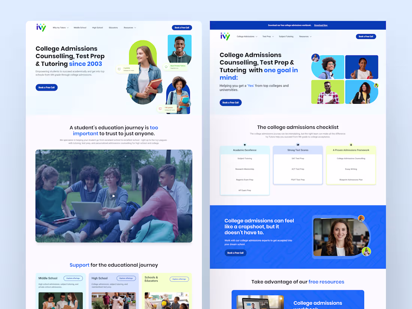Select Regents Exam Prep in the checklist
This screenshot has height=309, width=412.
point(245,180)
